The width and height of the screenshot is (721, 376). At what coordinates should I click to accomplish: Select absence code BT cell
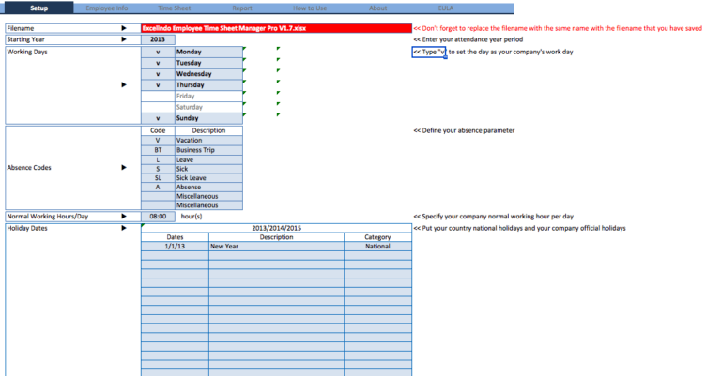pos(158,150)
